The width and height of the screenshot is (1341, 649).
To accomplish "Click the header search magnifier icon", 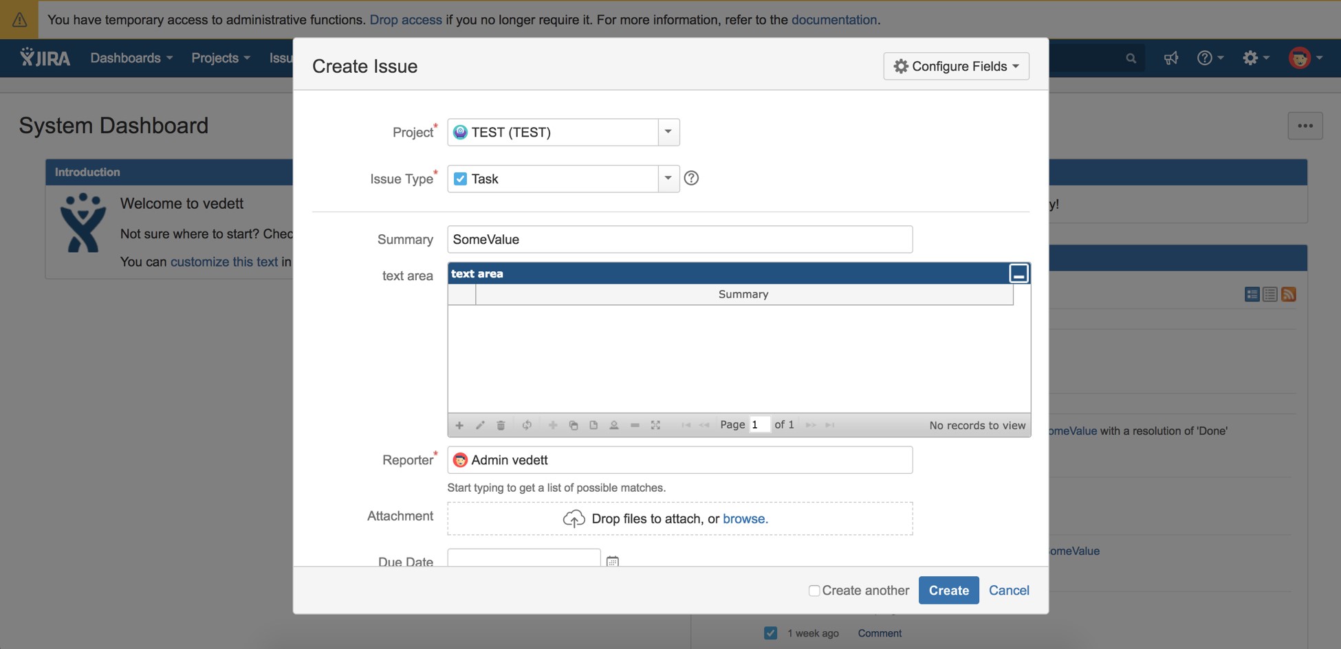I will [1131, 58].
